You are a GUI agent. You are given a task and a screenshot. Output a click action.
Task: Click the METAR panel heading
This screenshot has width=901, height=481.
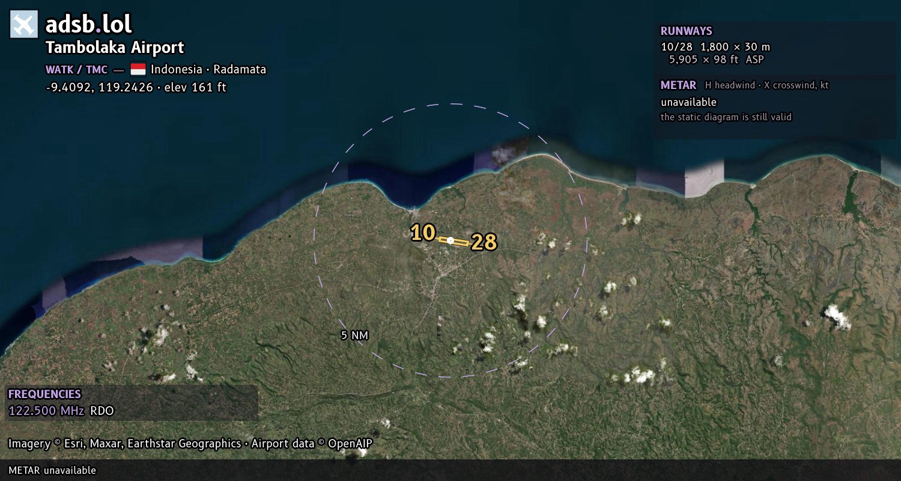tap(678, 85)
